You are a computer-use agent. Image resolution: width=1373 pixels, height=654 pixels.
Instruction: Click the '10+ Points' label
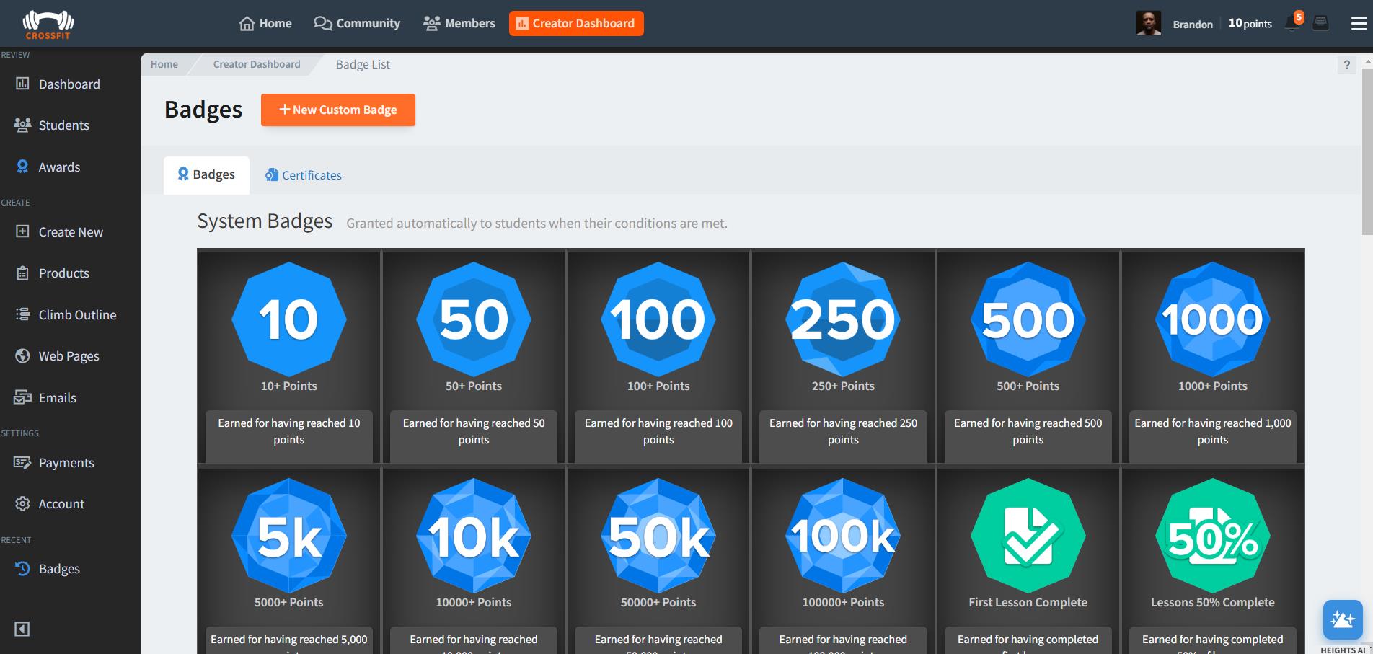click(289, 386)
